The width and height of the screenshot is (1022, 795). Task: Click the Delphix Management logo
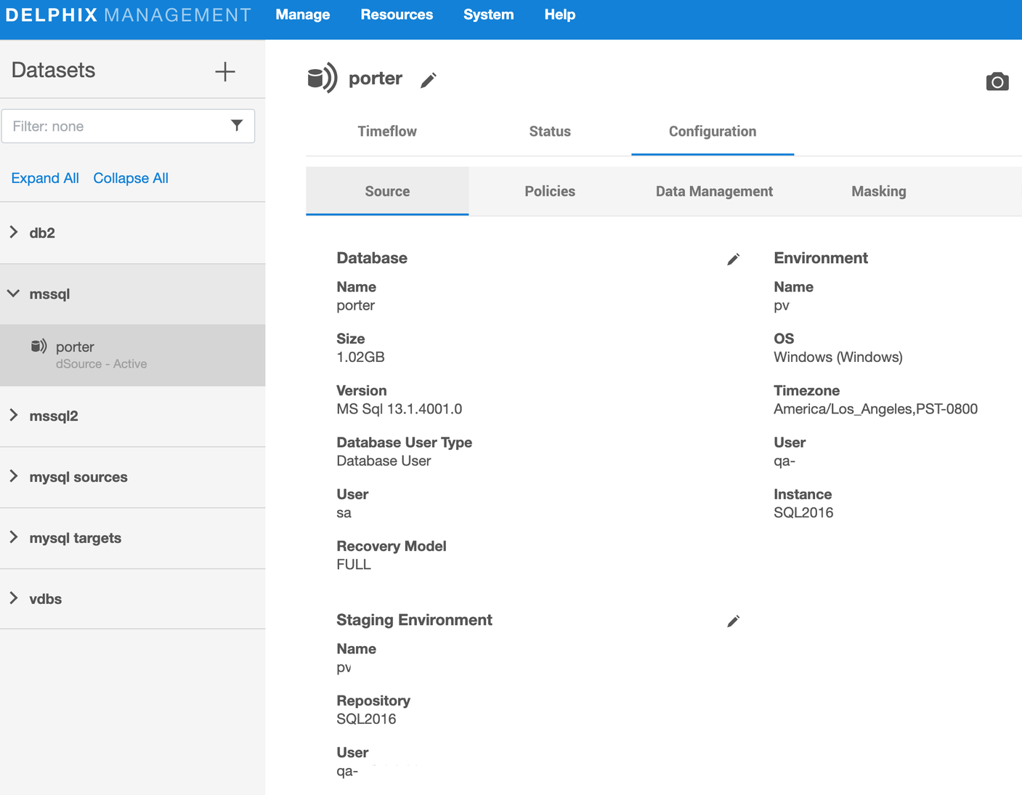click(x=129, y=15)
